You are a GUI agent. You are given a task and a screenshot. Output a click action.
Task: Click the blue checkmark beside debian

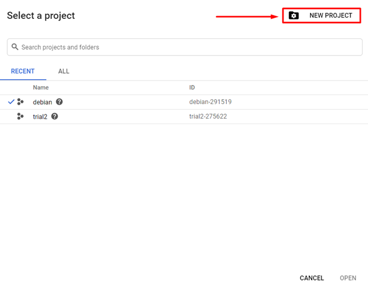(x=11, y=102)
